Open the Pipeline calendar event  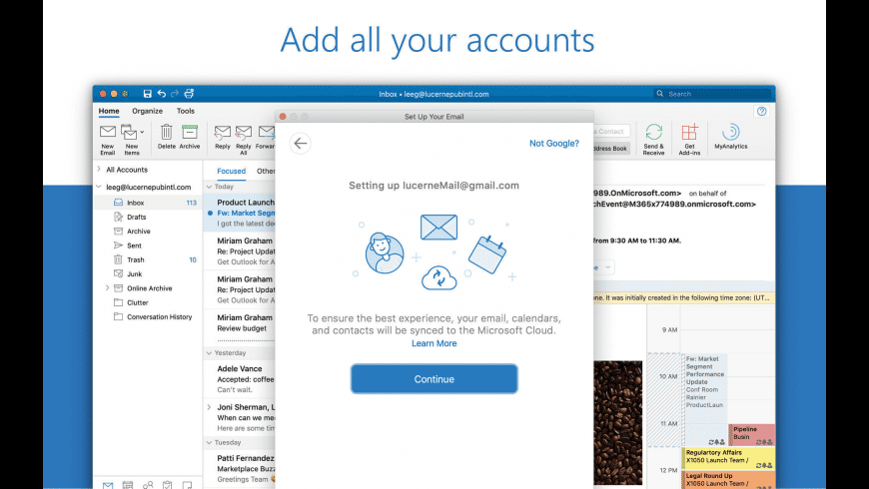pos(751,435)
